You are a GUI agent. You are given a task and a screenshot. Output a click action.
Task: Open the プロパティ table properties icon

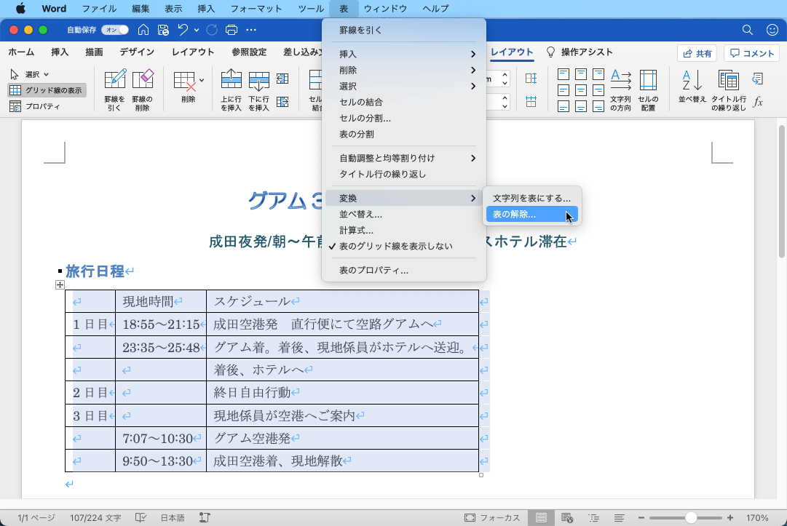pyautogui.click(x=35, y=106)
